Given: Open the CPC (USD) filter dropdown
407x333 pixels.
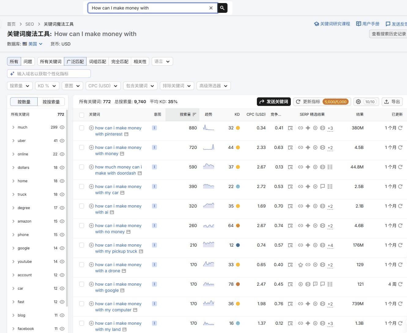Looking at the screenshot, I should (x=103, y=86).
